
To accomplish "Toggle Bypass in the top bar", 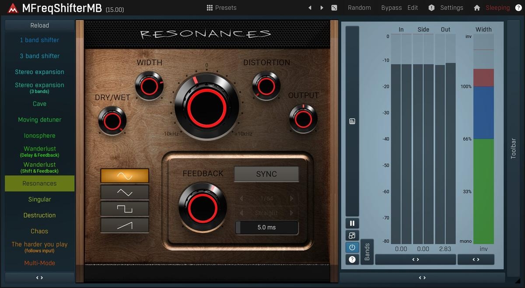I will [391, 8].
